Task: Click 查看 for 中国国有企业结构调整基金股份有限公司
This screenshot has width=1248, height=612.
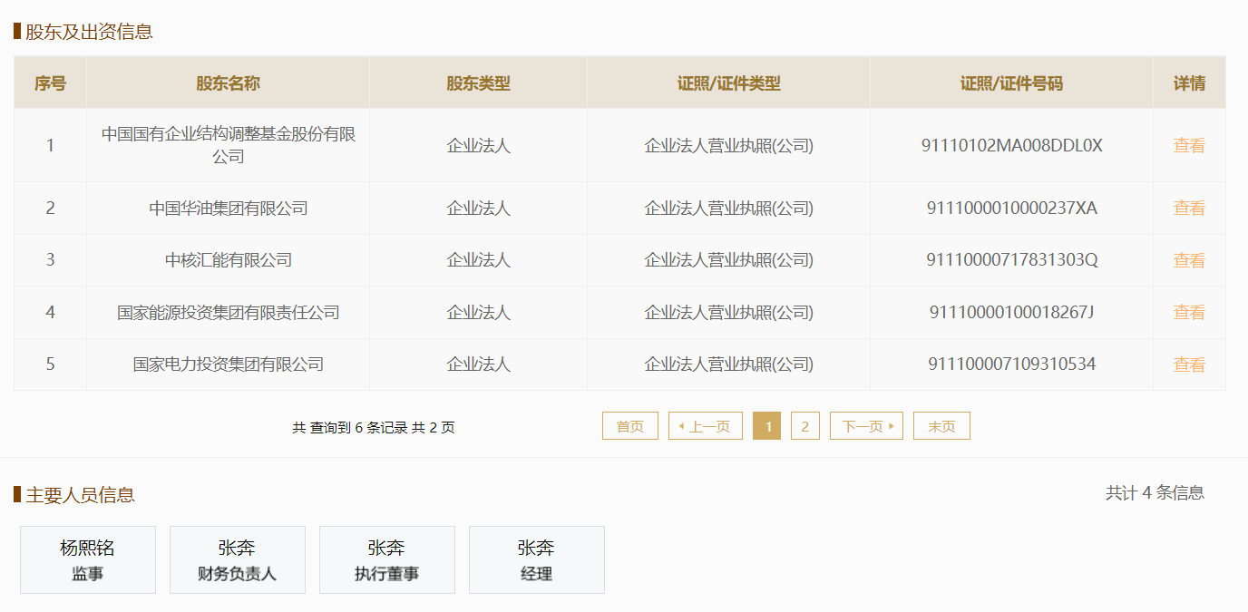Action: 1189,145
